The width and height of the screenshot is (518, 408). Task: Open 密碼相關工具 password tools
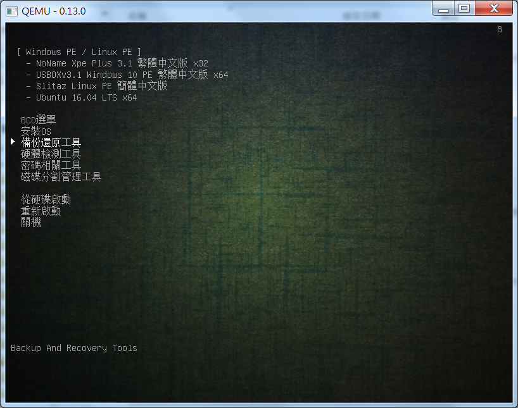click(51, 165)
